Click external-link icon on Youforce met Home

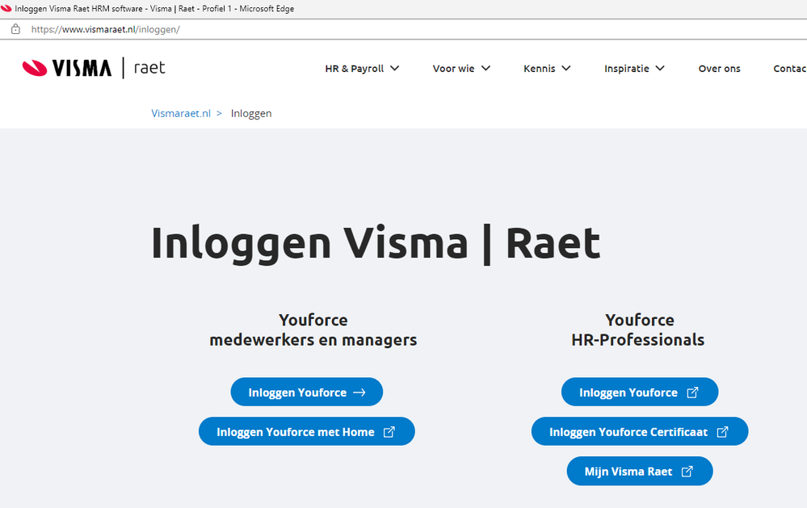(389, 432)
